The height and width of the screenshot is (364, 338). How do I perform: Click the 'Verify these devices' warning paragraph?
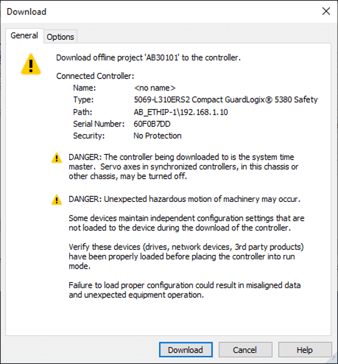[x=186, y=257]
